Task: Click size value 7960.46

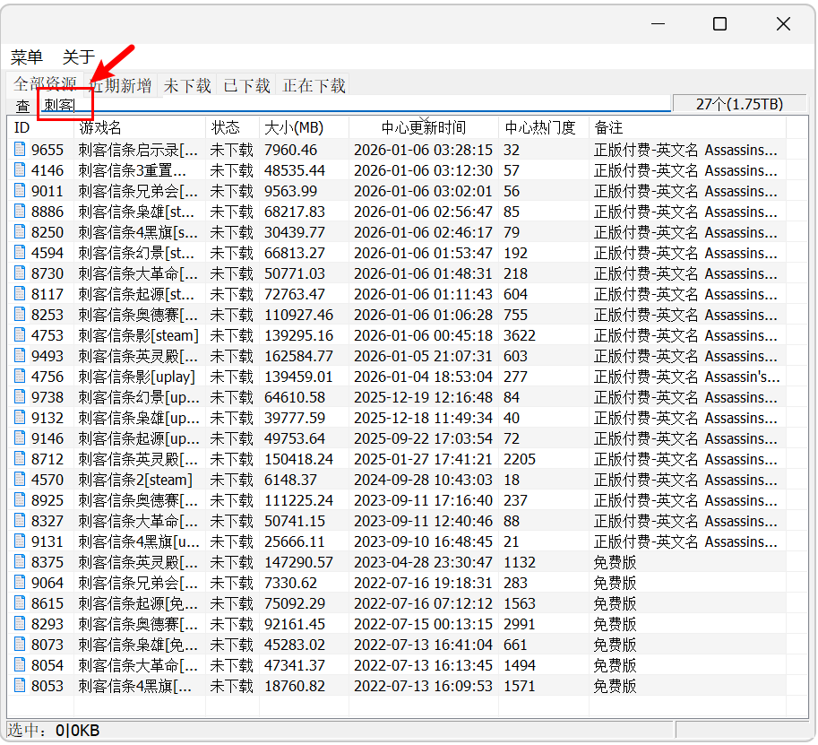Action: coord(290,150)
